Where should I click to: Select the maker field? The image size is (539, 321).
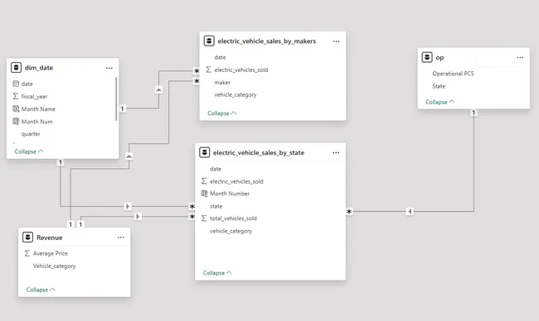click(222, 82)
